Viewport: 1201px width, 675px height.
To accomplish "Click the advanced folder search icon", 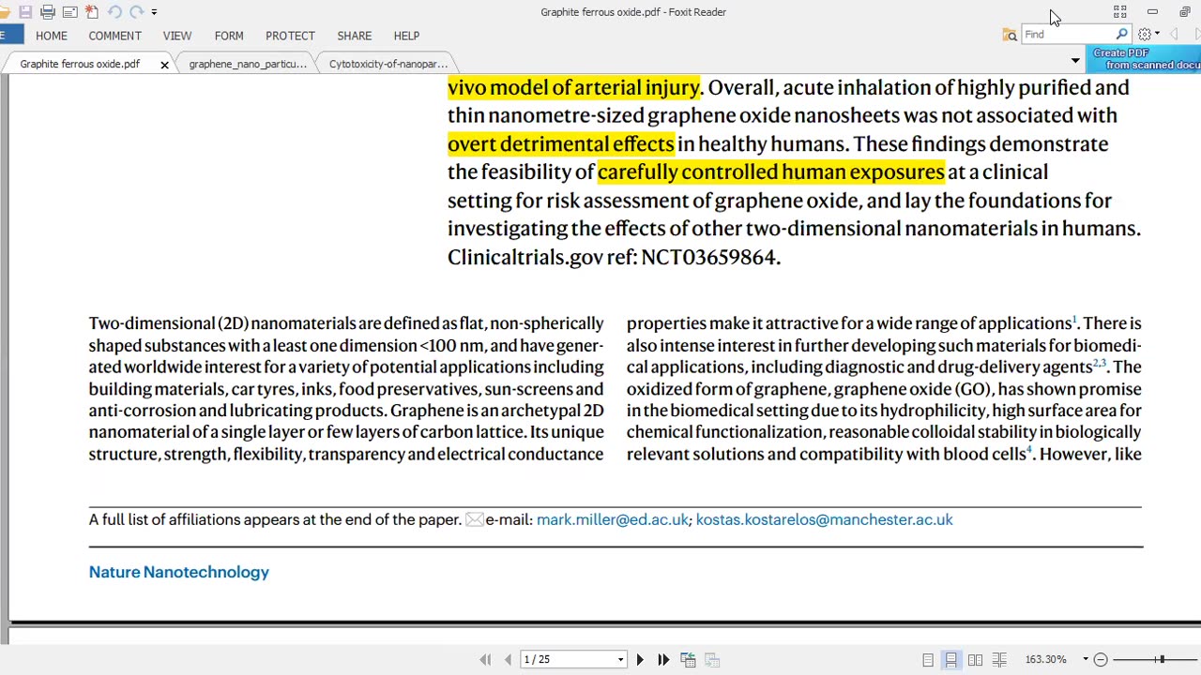I will (x=1010, y=35).
